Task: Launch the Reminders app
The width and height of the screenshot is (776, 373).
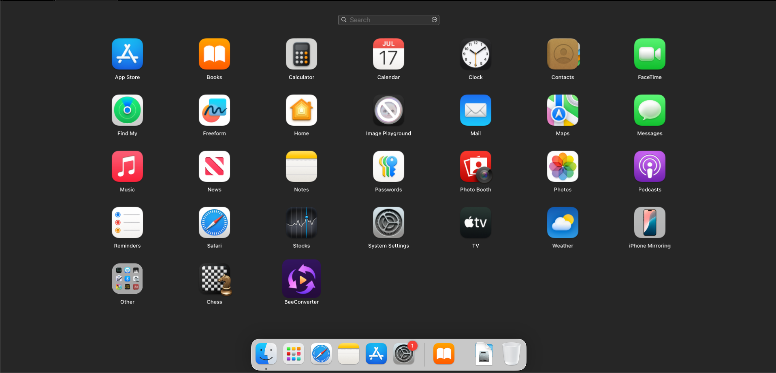Action: point(127,223)
